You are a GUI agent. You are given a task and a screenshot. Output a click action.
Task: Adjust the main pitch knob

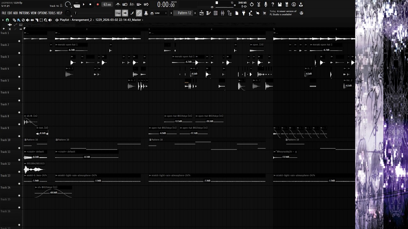click(x=68, y=13)
